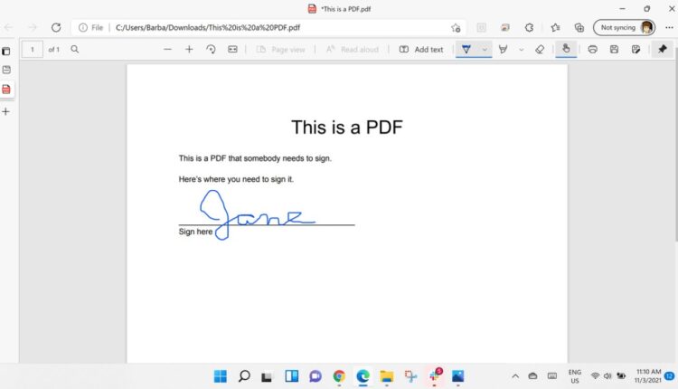Save the PDF with disk icon
The width and height of the screenshot is (678, 389).
coord(614,50)
